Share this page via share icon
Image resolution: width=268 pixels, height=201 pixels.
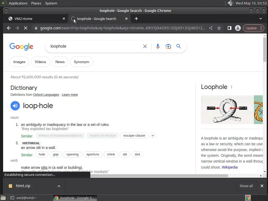pyautogui.click(x=211, y=28)
